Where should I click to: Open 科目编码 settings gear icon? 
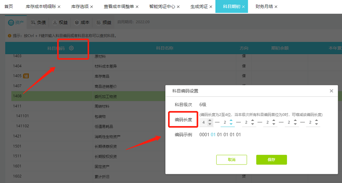pyautogui.click(x=71, y=48)
